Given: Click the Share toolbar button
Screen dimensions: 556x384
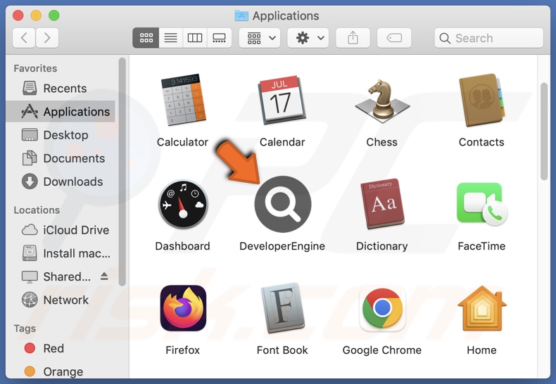Looking at the screenshot, I should [x=353, y=37].
